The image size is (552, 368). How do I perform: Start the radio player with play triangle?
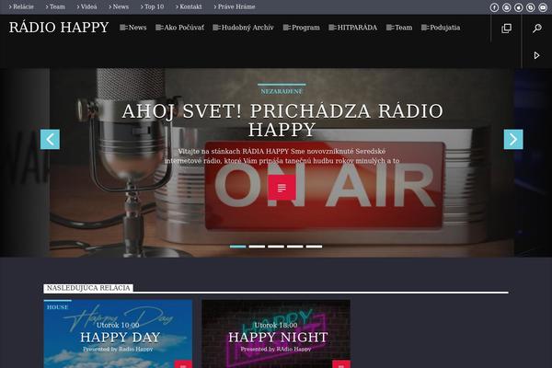pyautogui.click(x=536, y=55)
